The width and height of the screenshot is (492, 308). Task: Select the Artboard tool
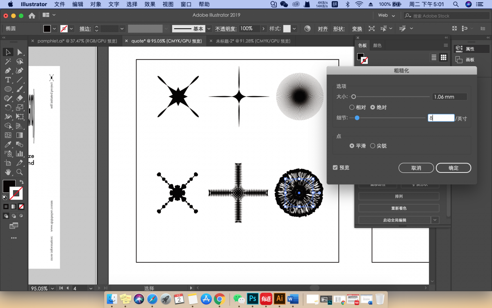8,163
